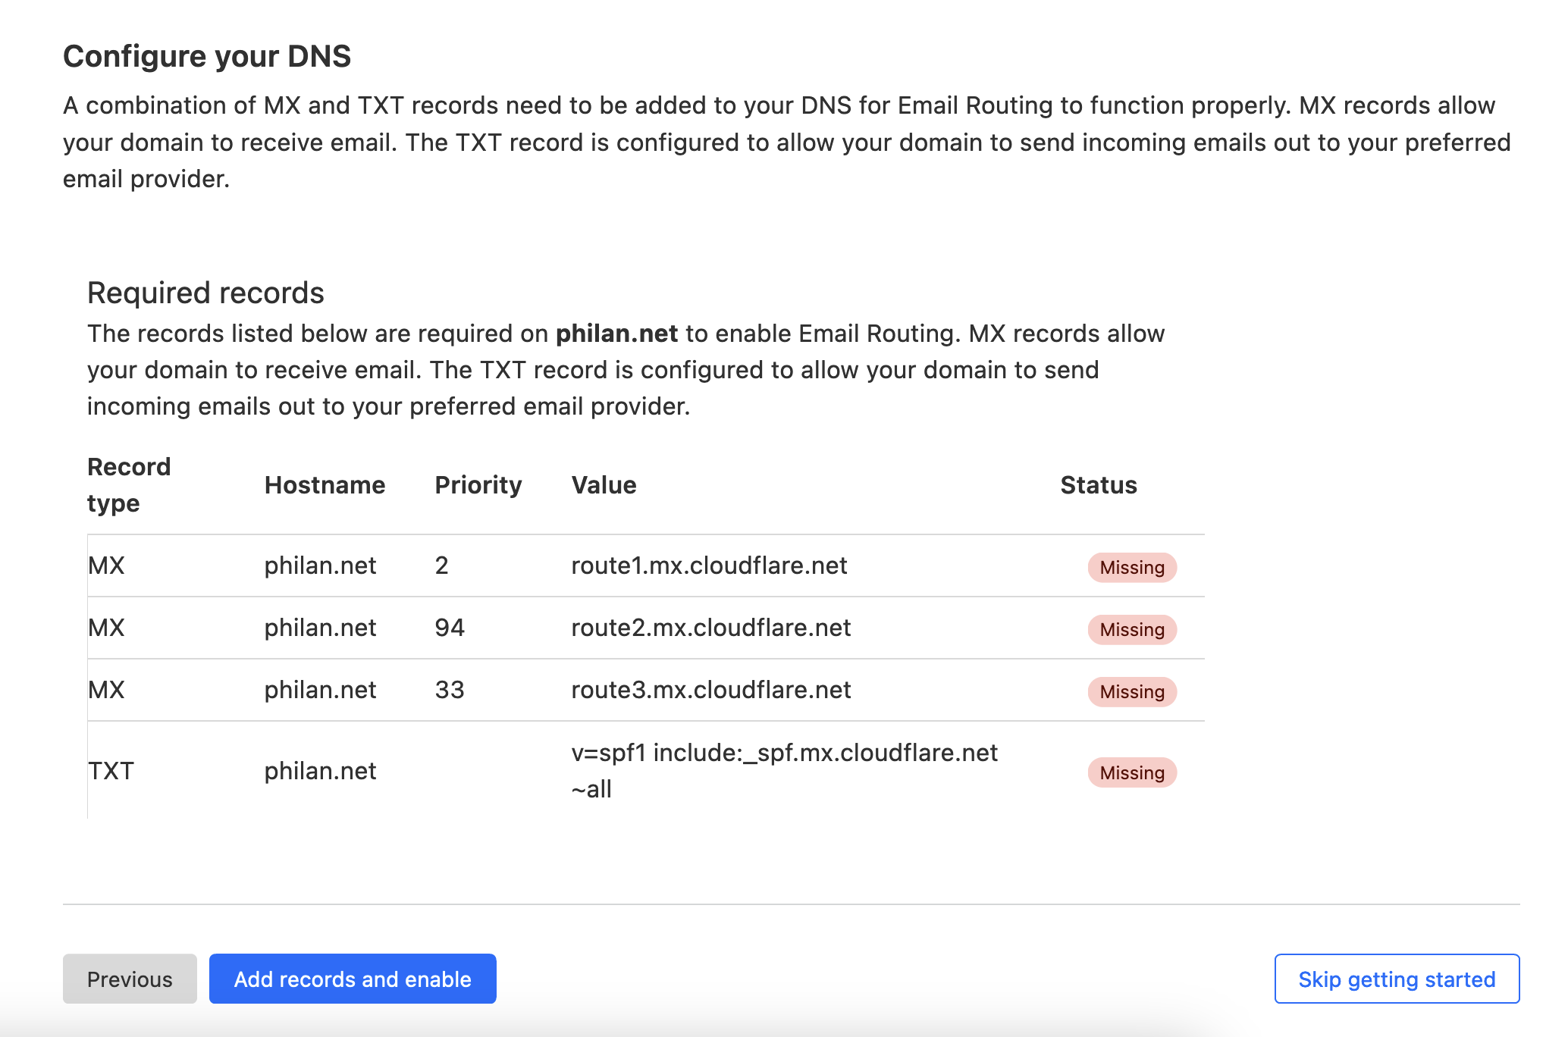Click Skip getting started button
The width and height of the screenshot is (1568, 1037).
click(x=1396, y=979)
